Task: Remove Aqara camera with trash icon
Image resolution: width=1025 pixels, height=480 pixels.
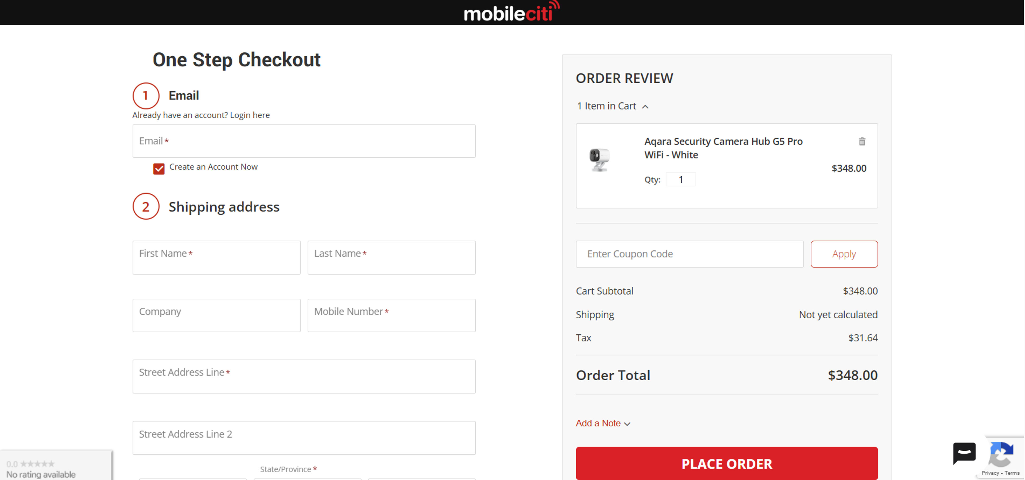Action: click(x=862, y=141)
